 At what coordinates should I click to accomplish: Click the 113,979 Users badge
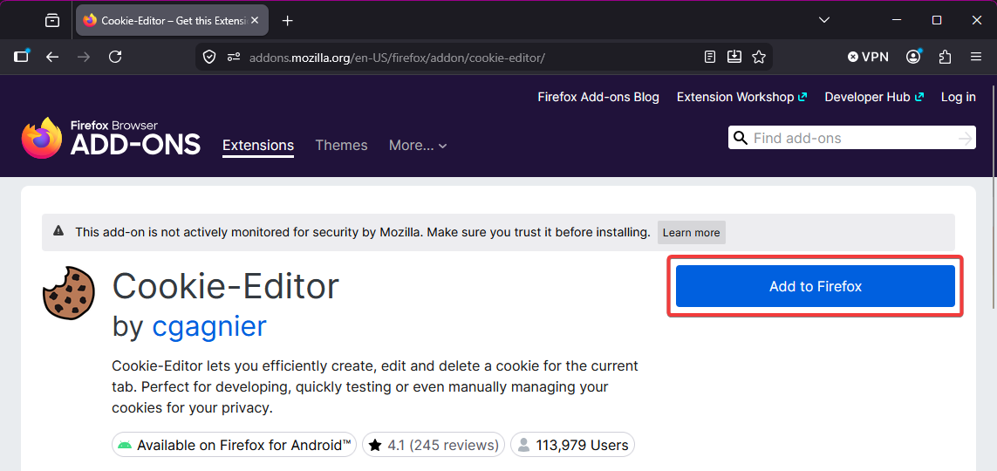tap(573, 445)
